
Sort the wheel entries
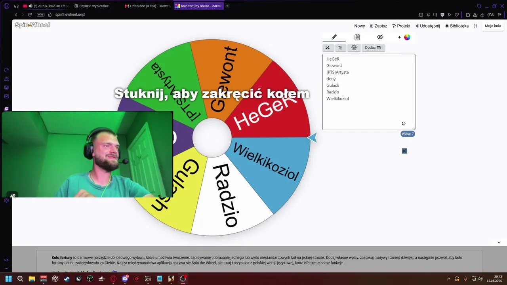[x=340, y=47]
